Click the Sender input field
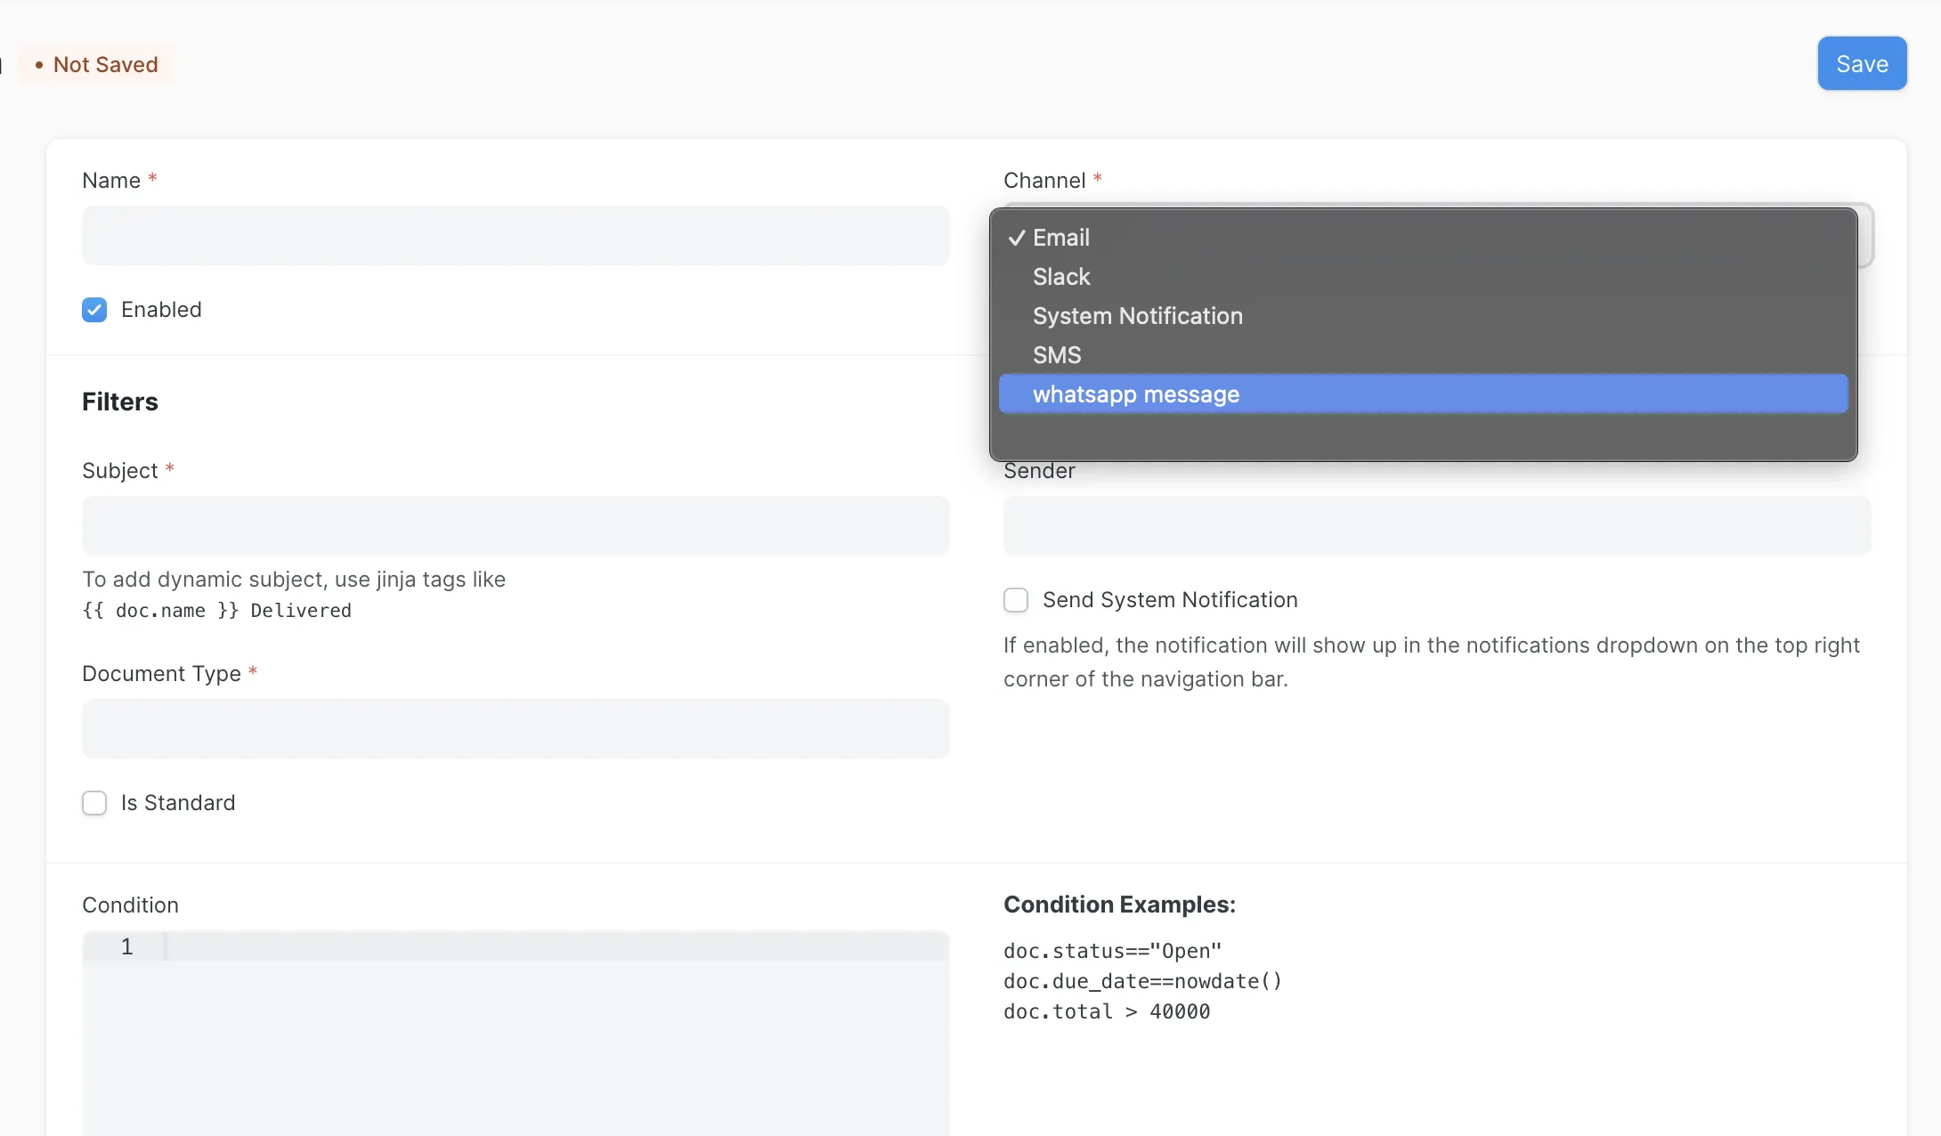Image resolution: width=1941 pixels, height=1136 pixels. pos(1437,526)
